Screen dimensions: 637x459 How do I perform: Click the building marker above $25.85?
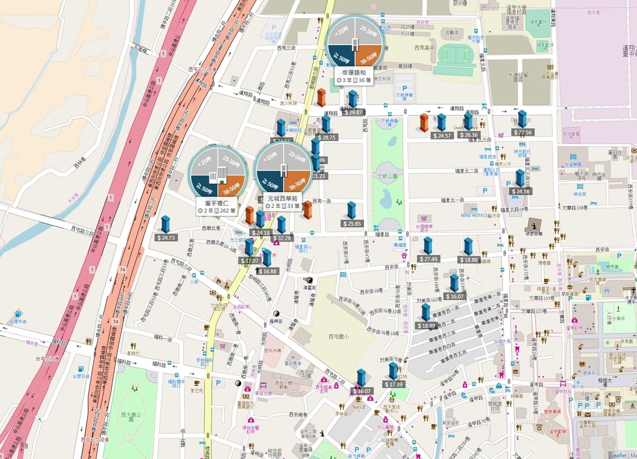(351, 211)
